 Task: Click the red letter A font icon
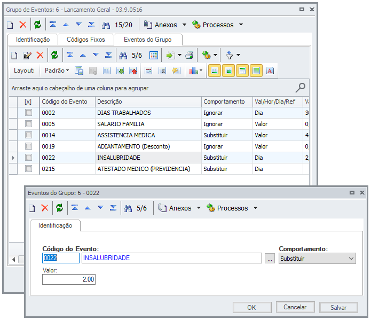[270, 71]
